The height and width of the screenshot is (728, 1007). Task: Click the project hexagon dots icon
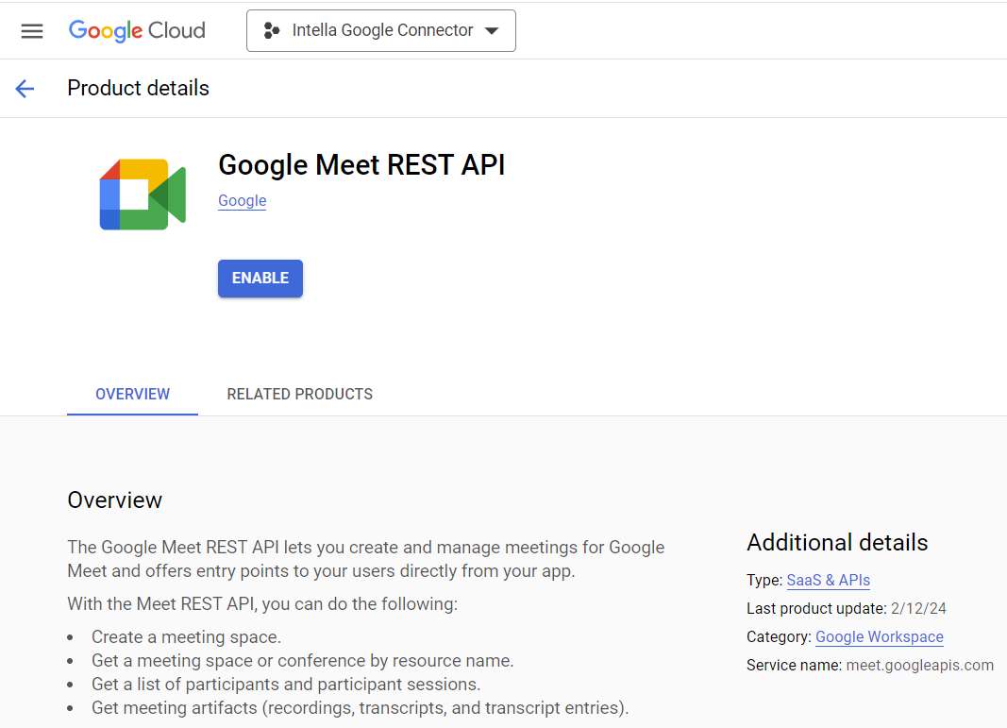[x=272, y=30]
